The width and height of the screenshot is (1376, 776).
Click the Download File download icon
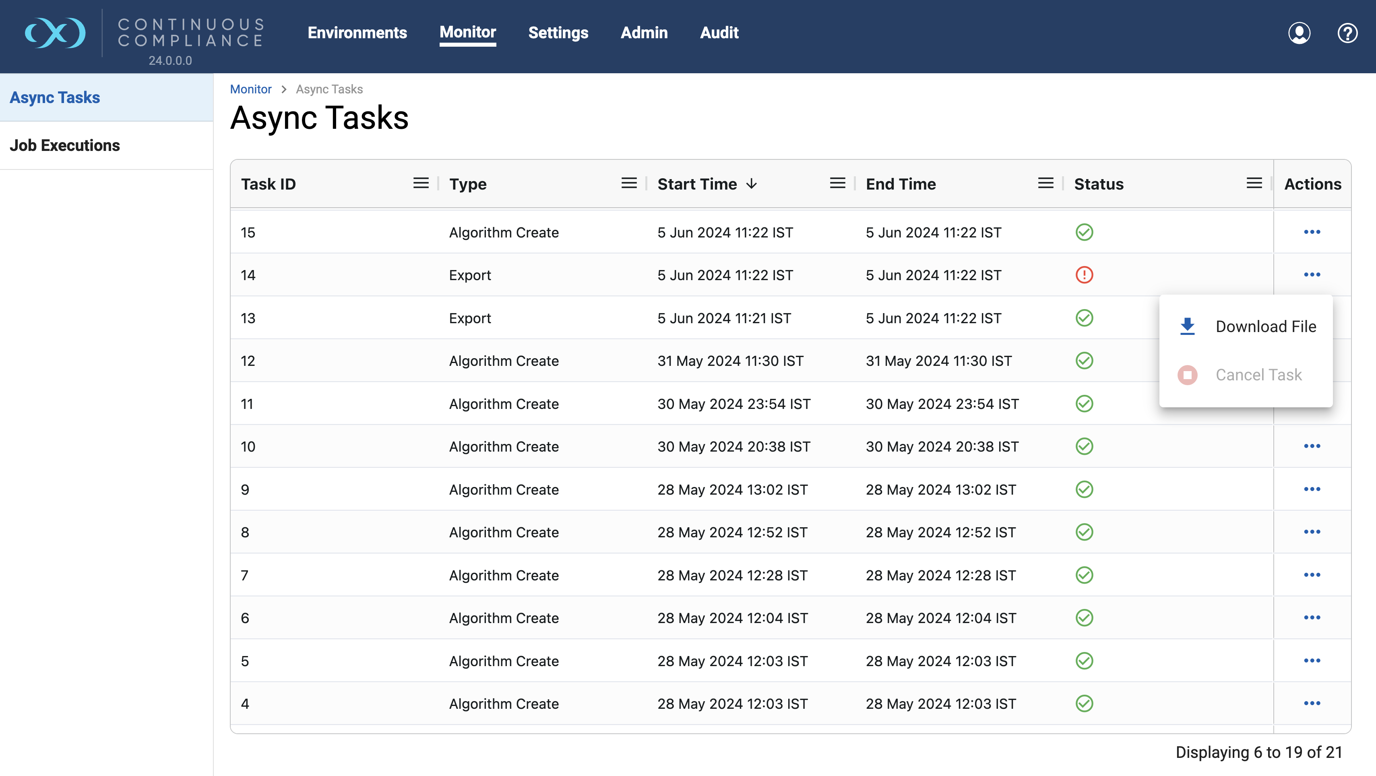tap(1188, 326)
